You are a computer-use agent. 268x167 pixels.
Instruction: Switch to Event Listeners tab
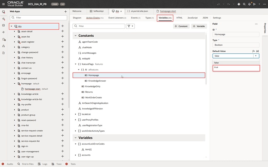coord(117,18)
